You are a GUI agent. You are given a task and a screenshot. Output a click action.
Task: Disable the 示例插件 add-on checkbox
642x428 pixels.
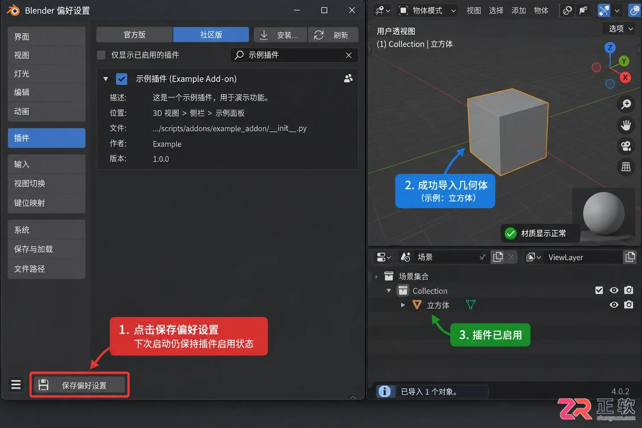(x=121, y=79)
